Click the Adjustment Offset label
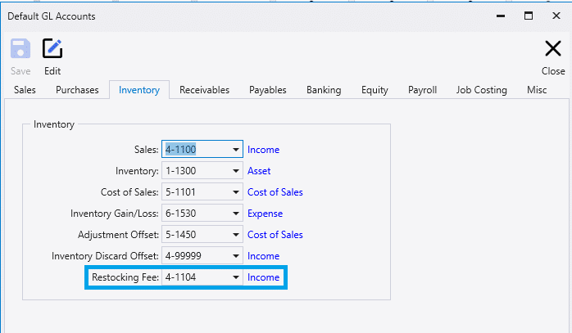Image resolution: width=572 pixels, height=333 pixels. (118, 235)
